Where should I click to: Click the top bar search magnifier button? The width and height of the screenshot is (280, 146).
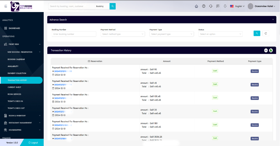[113, 6]
